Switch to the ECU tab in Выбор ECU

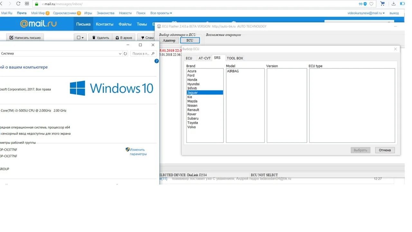click(x=189, y=58)
